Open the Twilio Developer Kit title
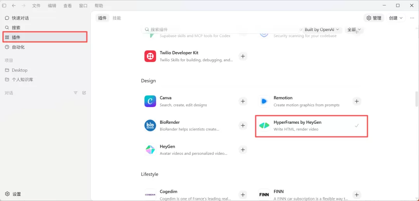Viewport: 419px width, 201px height. (x=179, y=53)
